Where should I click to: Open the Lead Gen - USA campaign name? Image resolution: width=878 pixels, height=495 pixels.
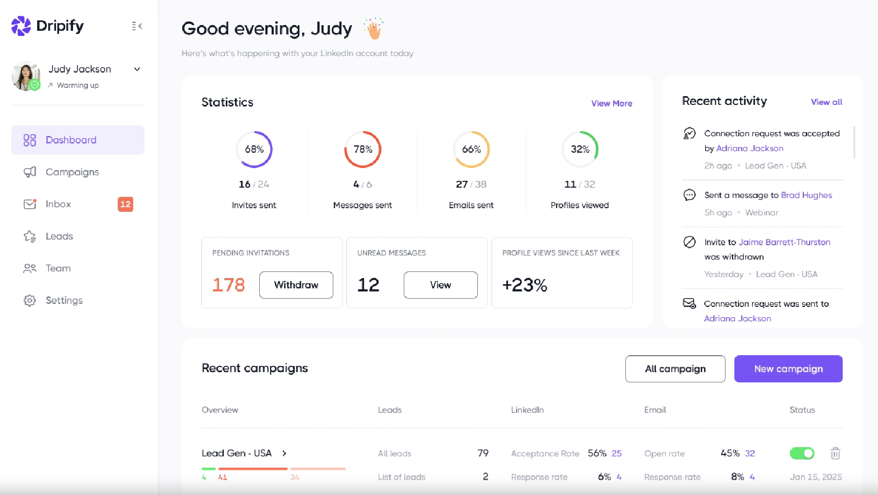point(237,453)
